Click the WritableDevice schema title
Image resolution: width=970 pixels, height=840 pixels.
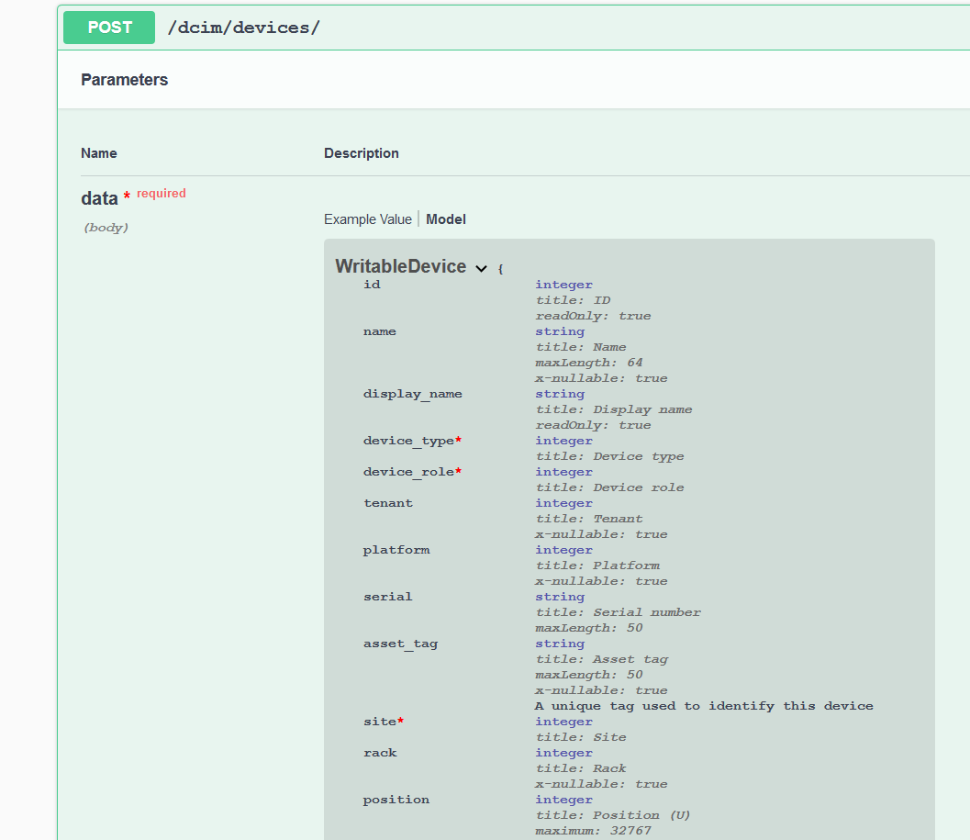coord(401,266)
